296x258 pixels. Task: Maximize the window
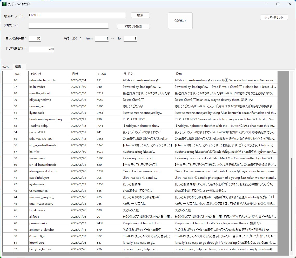coord(278,4)
